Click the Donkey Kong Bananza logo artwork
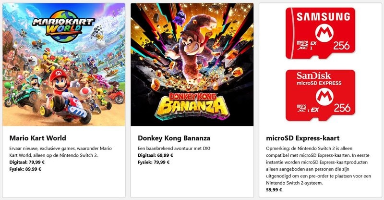 click(x=192, y=106)
